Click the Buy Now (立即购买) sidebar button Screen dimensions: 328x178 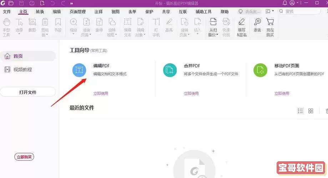[x=24, y=157]
